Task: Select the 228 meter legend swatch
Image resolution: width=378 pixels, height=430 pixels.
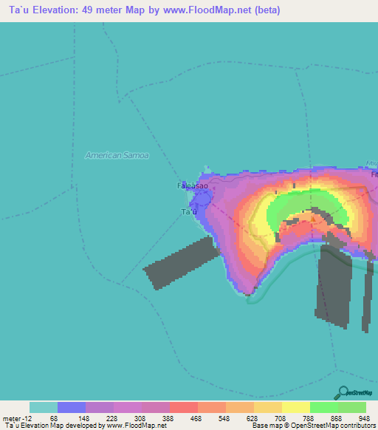Action: click(128, 408)
